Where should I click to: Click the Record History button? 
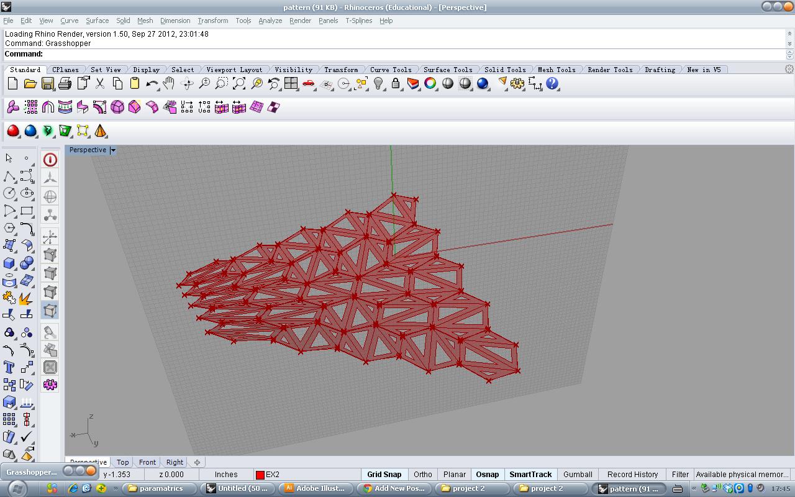[632, 474]
